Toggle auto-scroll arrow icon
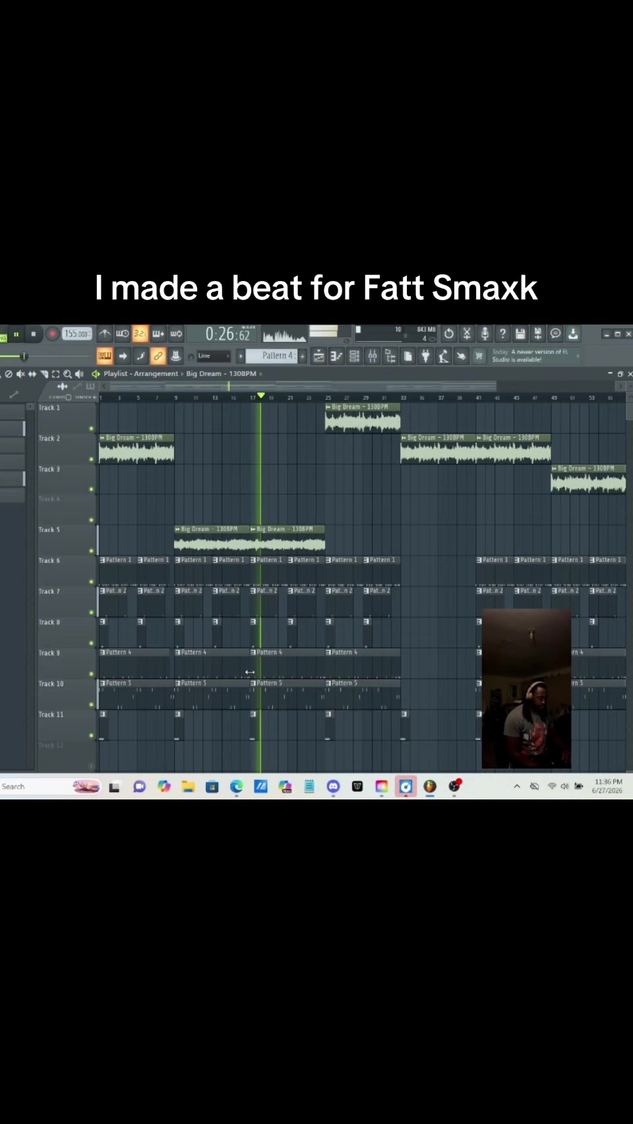The image size is (633, 1124). pyautogui.click(x=123, y=356)
